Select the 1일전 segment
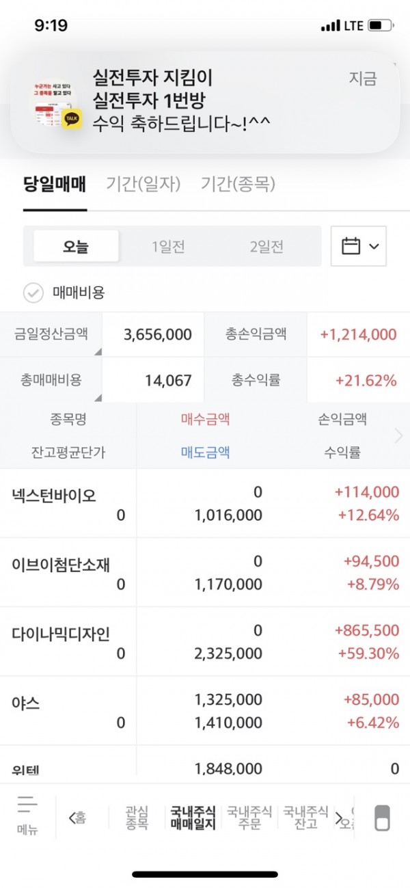Image resolution: width=410 pixels, height=888 pixels. [x=168, y=246]
